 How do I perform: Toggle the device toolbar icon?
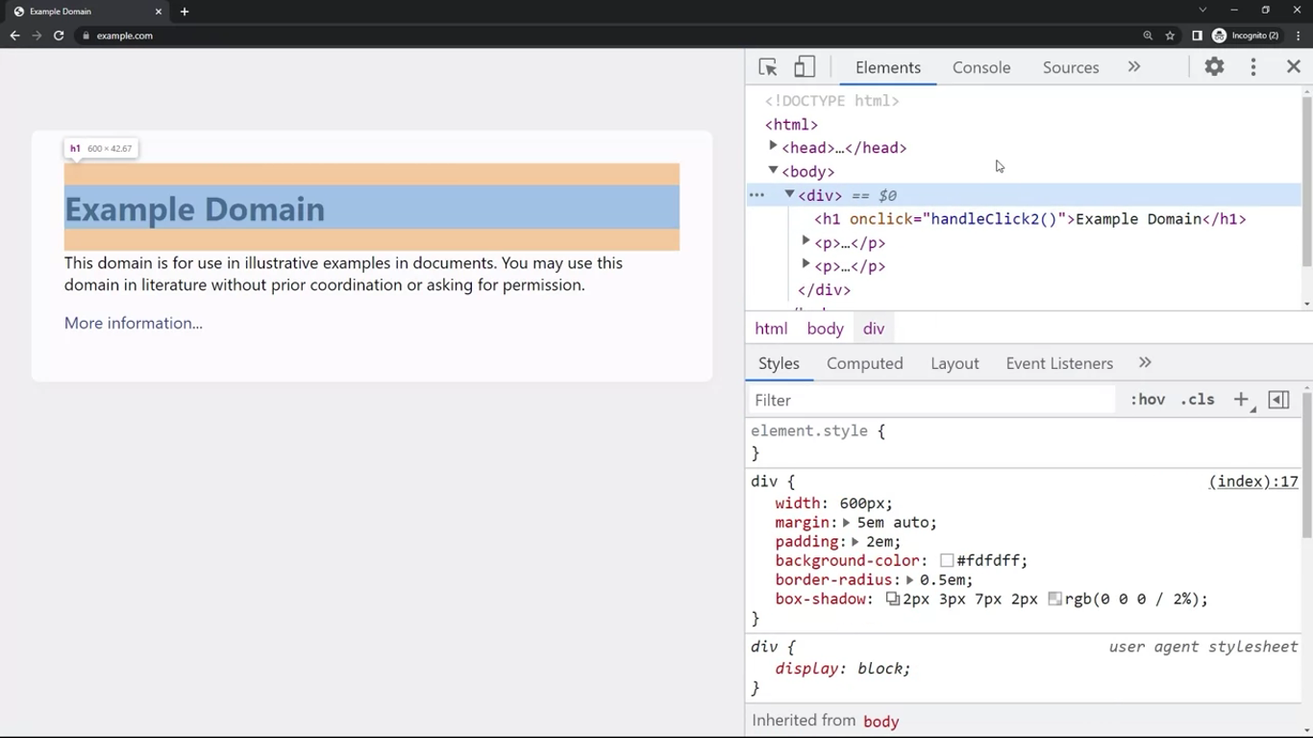coord(805,67)
